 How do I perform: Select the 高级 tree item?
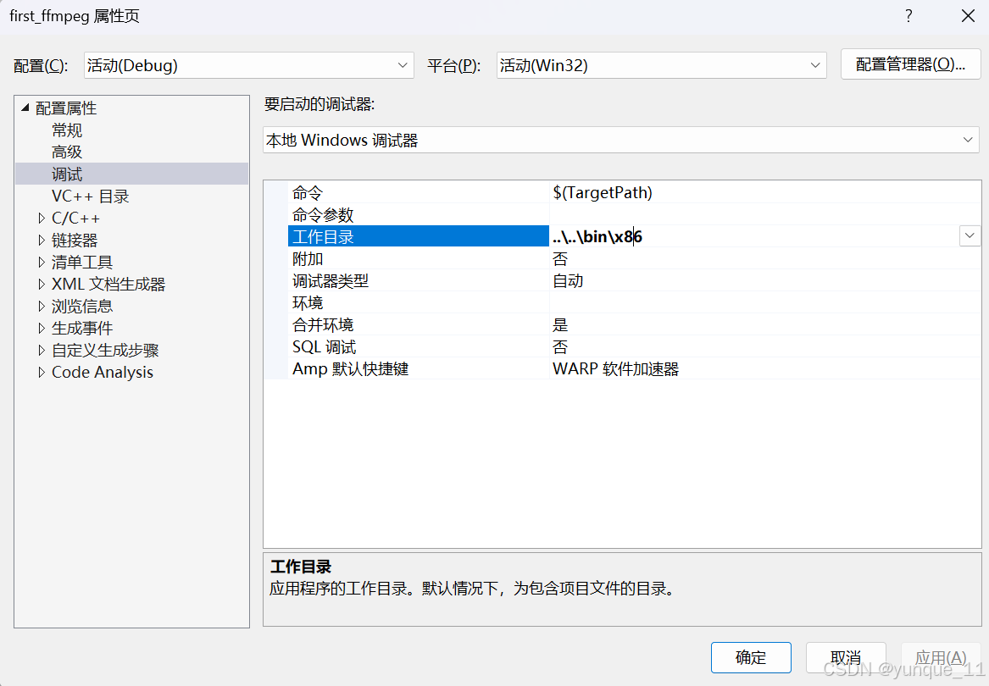click(66, 152)
